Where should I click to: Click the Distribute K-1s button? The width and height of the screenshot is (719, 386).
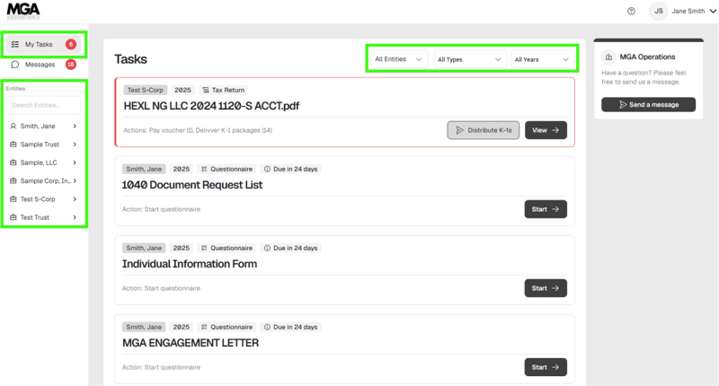pyautogui.click(x=483, y=130)
